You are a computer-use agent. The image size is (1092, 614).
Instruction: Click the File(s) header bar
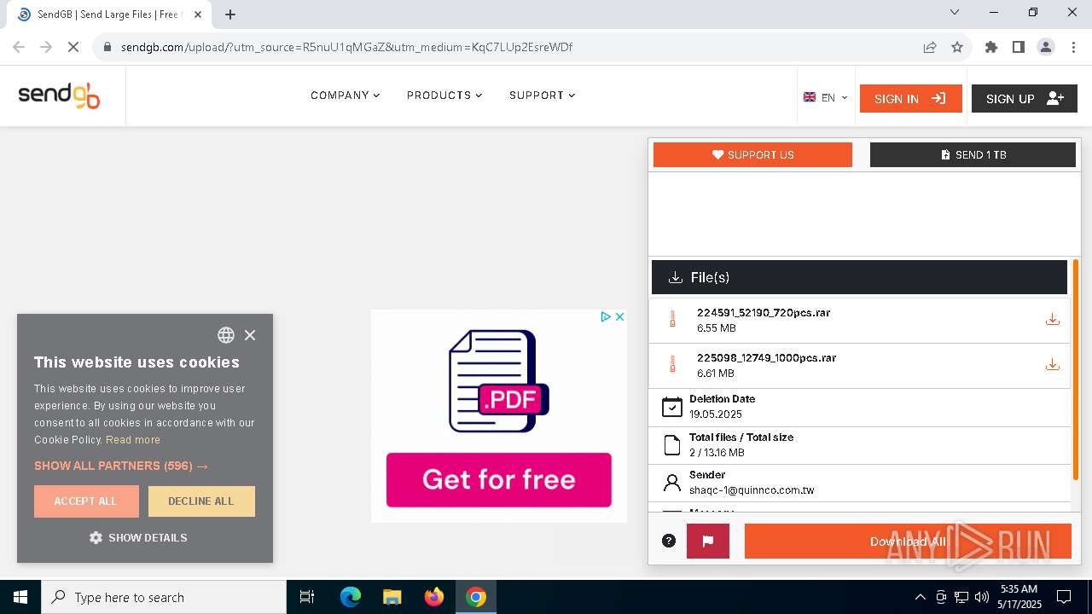(x=859, y=277)
